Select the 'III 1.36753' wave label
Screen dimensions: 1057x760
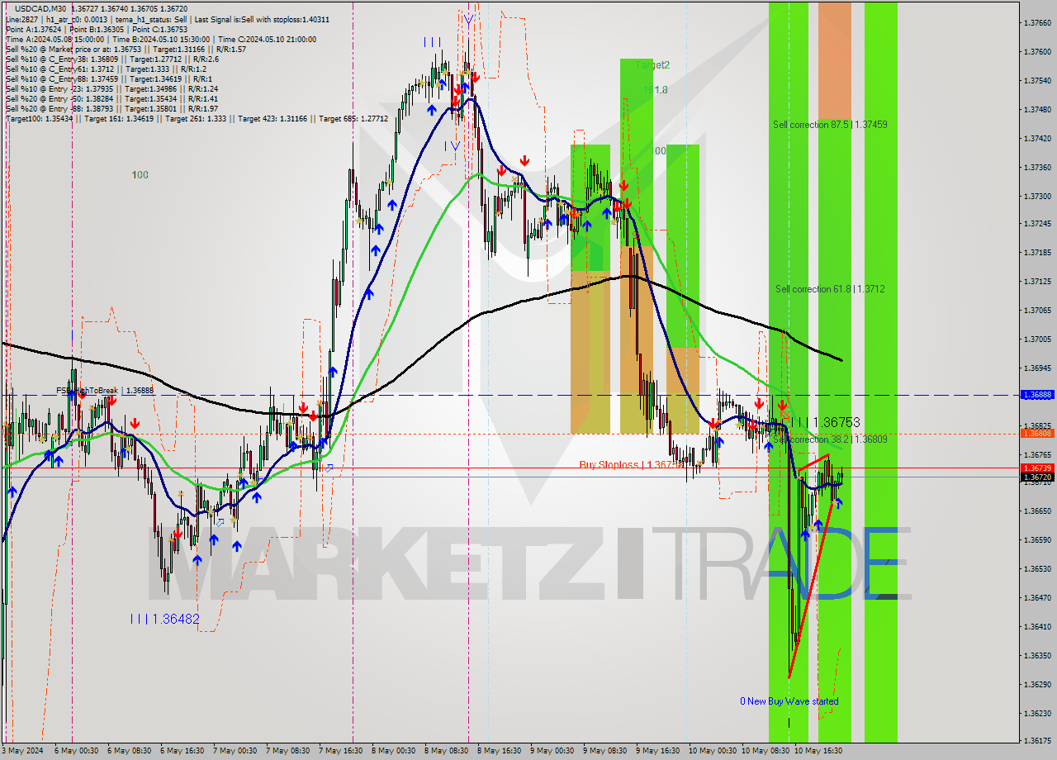(x=826, y=422)
